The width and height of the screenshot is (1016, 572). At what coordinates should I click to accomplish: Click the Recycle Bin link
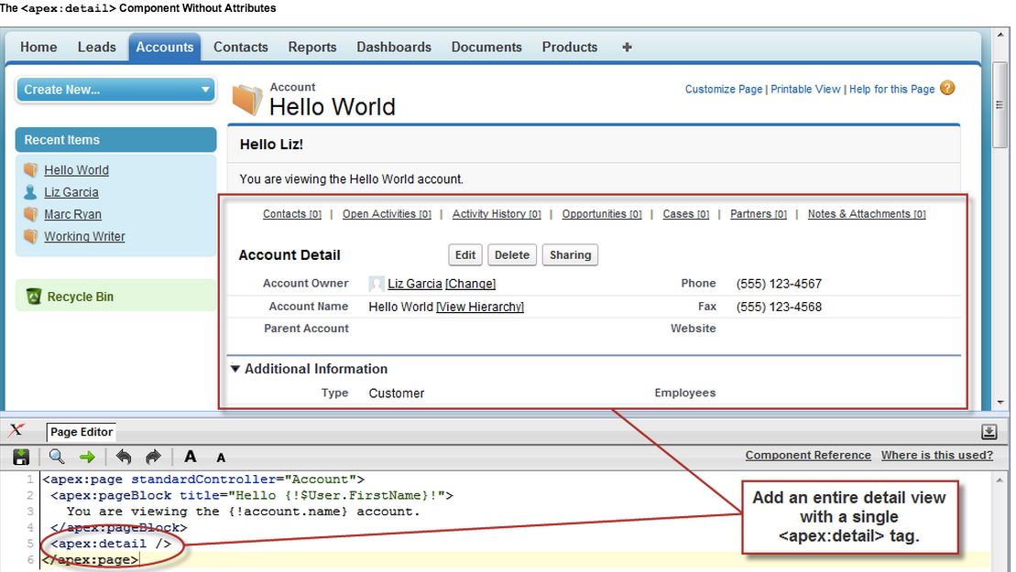pyautogui.click(x=81, y=297)
